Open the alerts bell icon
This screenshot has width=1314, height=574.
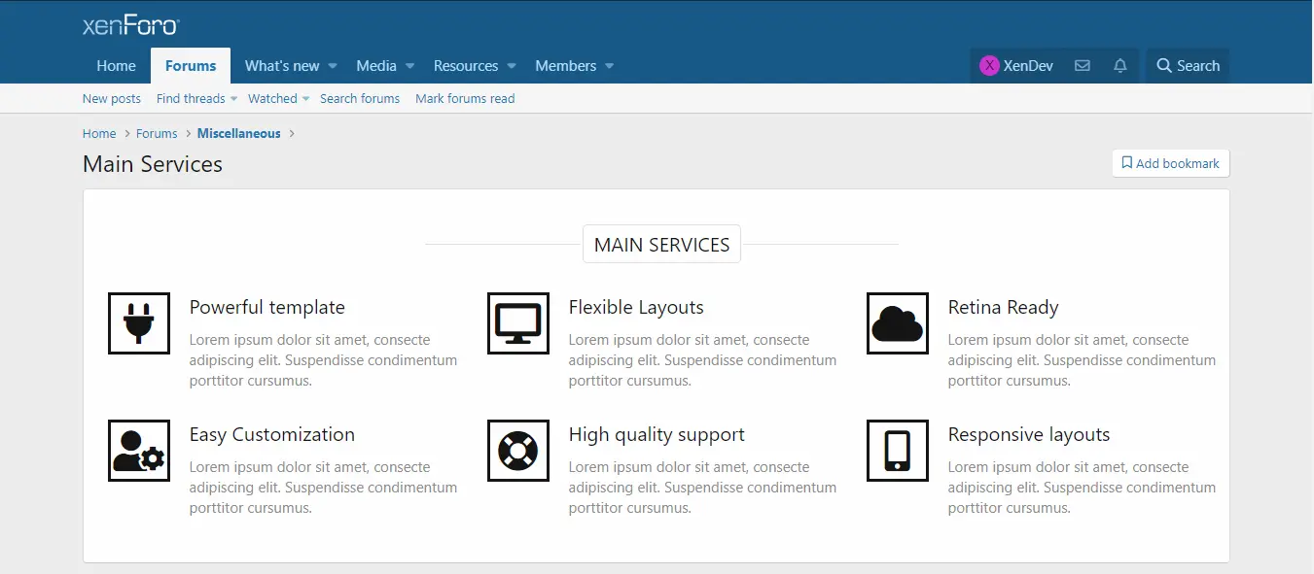1120,66
